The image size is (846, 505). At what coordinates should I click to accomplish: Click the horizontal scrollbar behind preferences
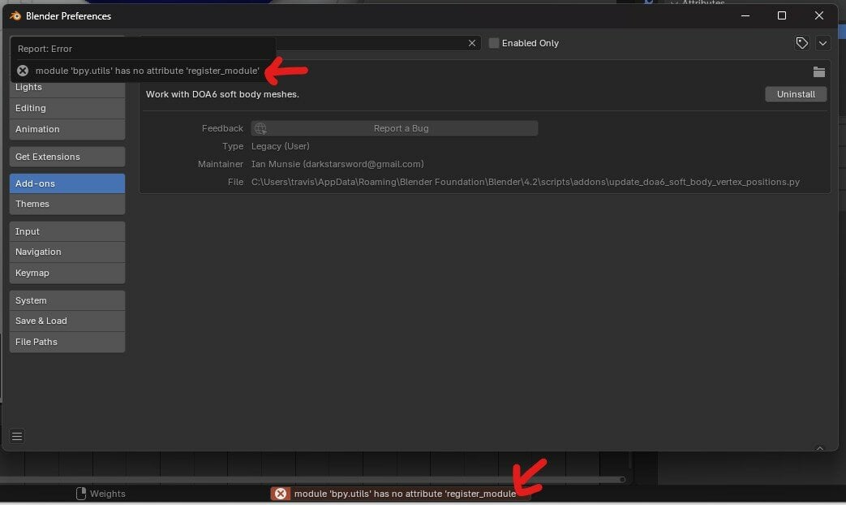pyautogui.click(x=313, y=480)
